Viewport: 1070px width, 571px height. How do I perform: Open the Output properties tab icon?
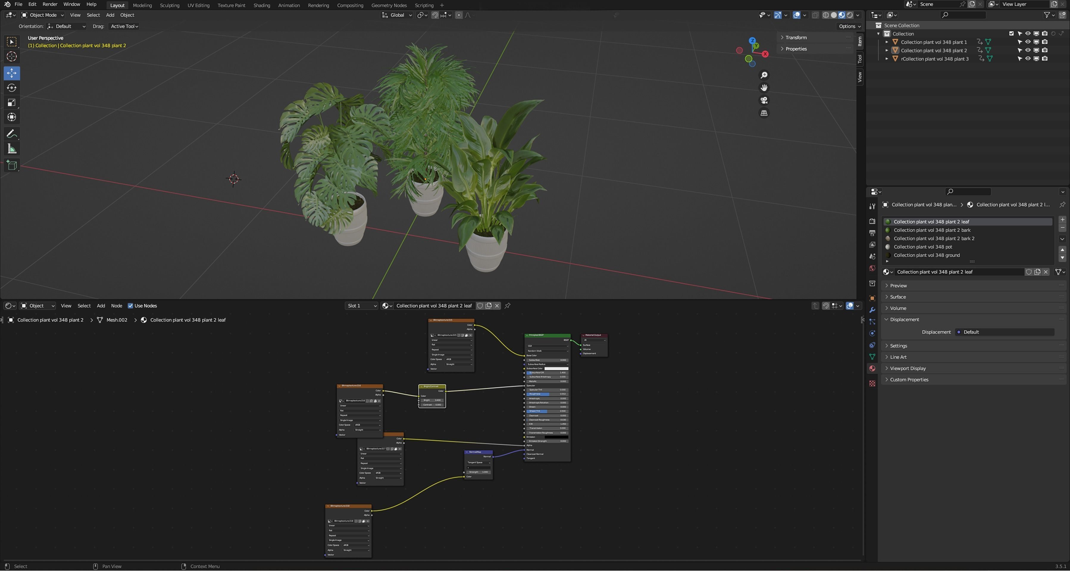[872, 233]
